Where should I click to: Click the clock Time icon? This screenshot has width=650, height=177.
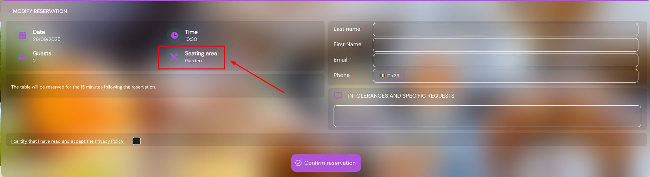tap(174, 35)
